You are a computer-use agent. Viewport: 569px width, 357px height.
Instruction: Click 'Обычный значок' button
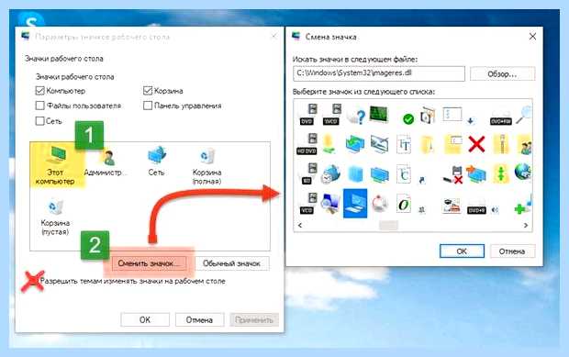(x=232, y=263)
